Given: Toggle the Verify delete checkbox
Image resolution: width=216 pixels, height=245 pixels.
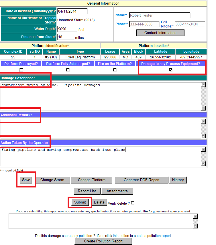Looking at the screenshot, I should point(133,203).
